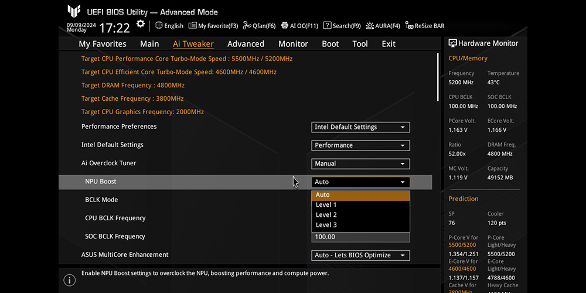This screenshot has width=586, height=293.
Task: Click the My Favorite list icon
Action: click(x=192, y=25)
